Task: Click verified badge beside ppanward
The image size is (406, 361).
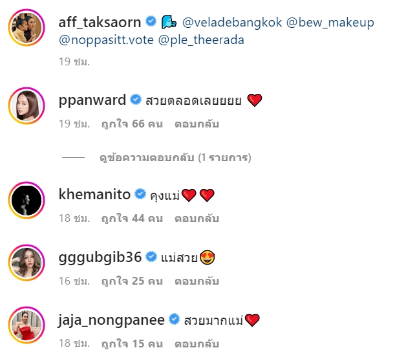Action: (136, 100)
